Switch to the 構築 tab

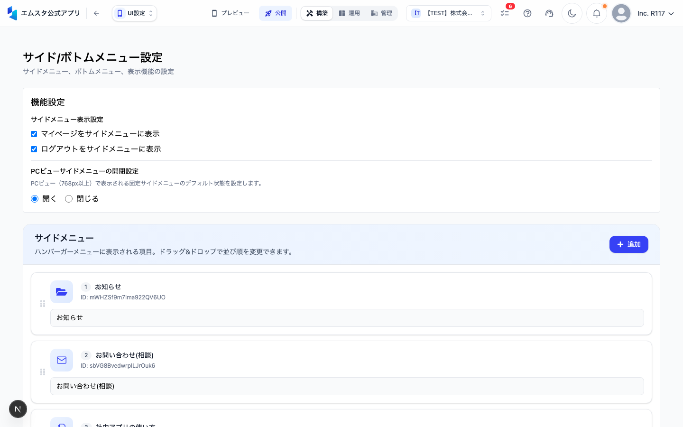click(x=317, y=13)
